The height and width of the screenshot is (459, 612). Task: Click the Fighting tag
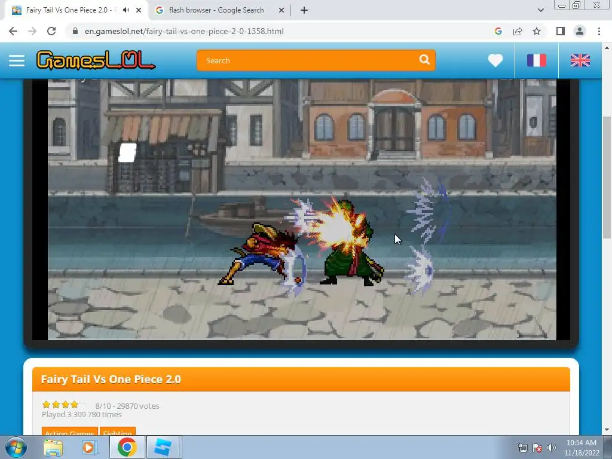(118, 431)
